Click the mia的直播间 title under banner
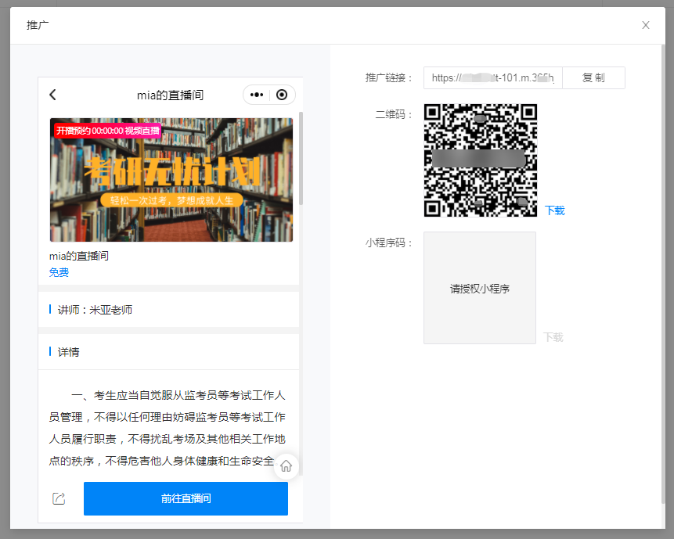Screen dimensions: 674x539 (x=79, y=256)
